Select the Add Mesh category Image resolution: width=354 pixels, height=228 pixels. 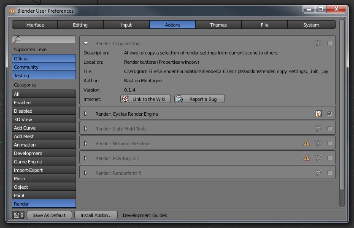(44, 136)
